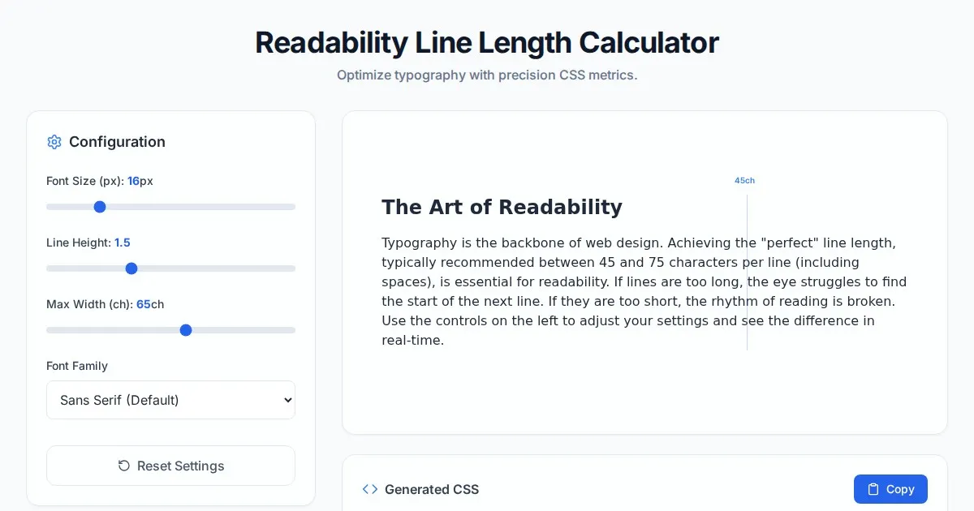Click the 45ch guide marker label
This screenshot has width=974, height=511.
744,180
